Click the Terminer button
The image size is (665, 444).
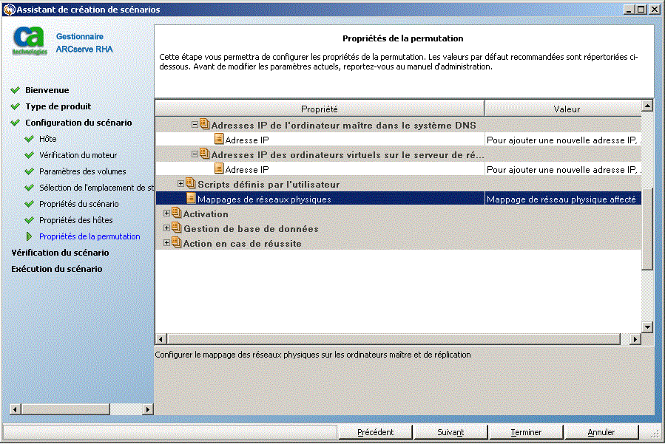click(526, 432)
